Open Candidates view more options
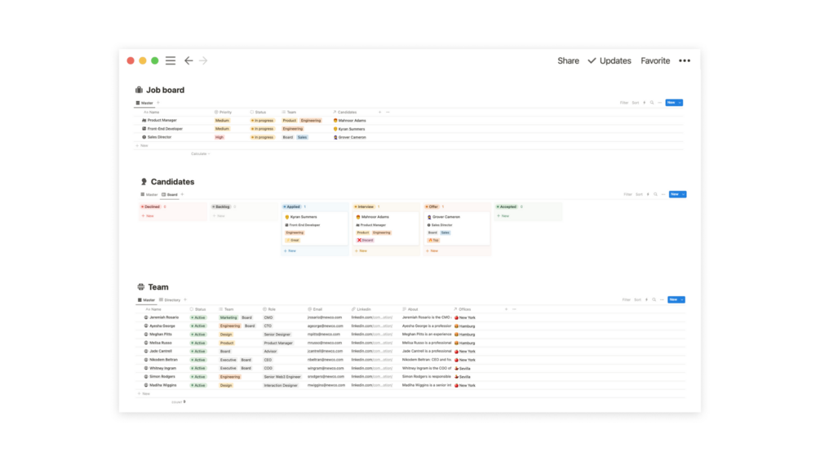Screen dimensions: 820x461 663,194
